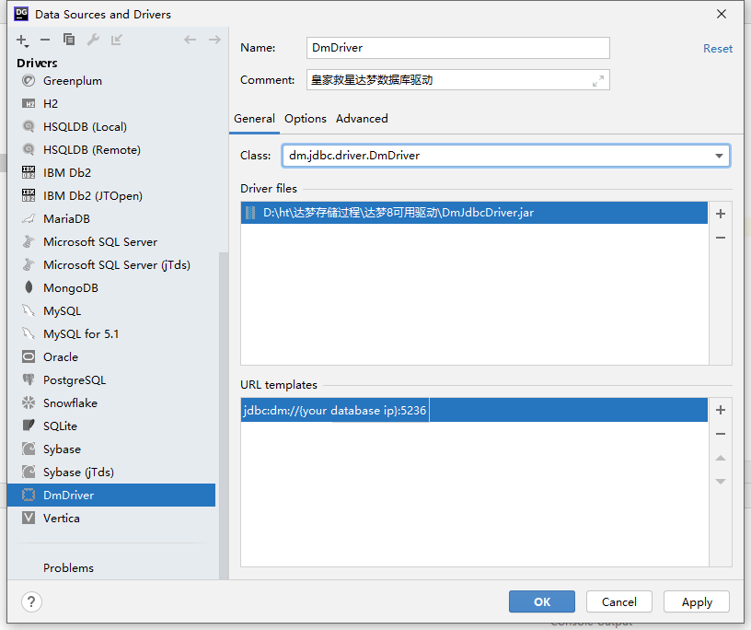
Task: Click the Comment input field
Action: tap(458, 80)
